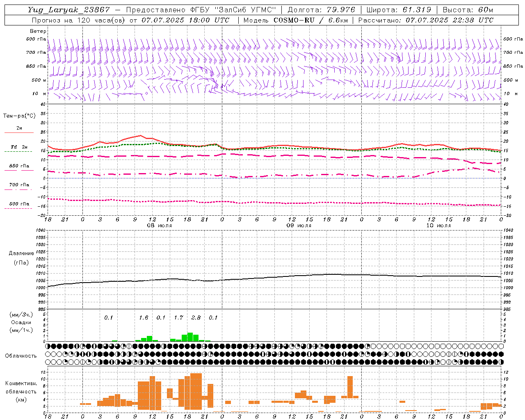Click the 700 гПа temperature legend entry
The height and width of the screenshot is (420, 525).
pyautogui.click(x=19, y=185)
